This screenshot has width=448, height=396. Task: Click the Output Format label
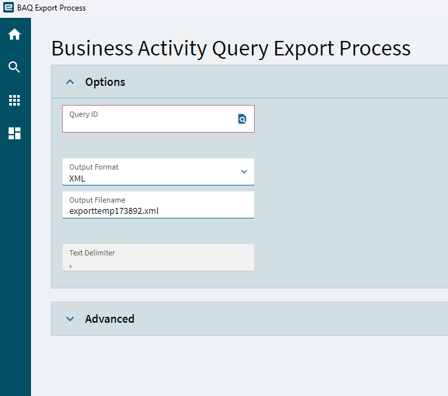tap(94, 167)
